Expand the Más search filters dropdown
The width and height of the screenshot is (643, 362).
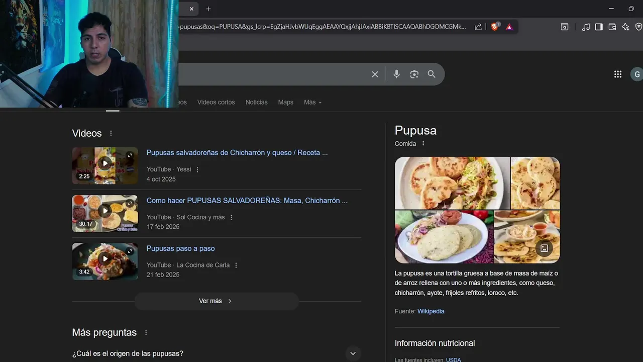pos(312,102)
